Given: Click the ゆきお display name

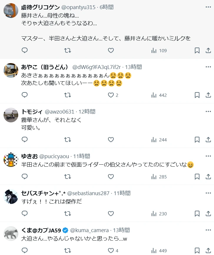Looking at the screenshot, I should coord(29,156).
